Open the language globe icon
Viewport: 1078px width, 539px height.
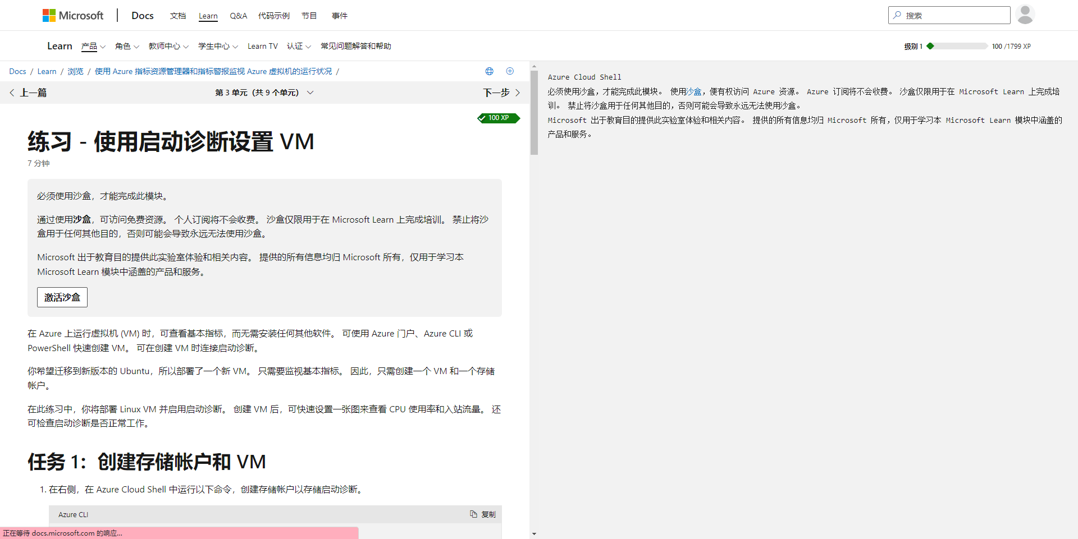pyautogui.click(x=490, y=71)
